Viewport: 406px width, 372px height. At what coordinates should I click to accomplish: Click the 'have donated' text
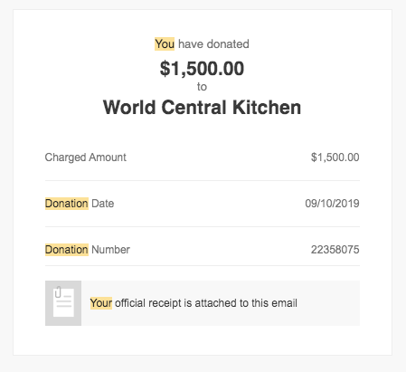pos(213,44)
